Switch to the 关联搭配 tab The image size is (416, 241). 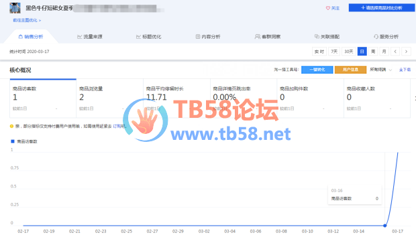pos(327,37)
